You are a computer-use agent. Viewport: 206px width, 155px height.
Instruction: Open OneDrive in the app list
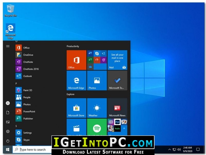38,55
